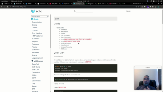The image size is (163, 92).
Task: Click the FORUM link in header
Action: pyautogui.click(x=128, y=11)
